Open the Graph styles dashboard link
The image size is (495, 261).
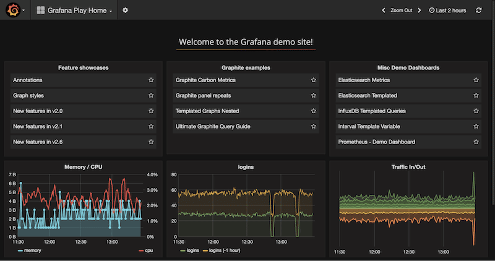(28, 96)
